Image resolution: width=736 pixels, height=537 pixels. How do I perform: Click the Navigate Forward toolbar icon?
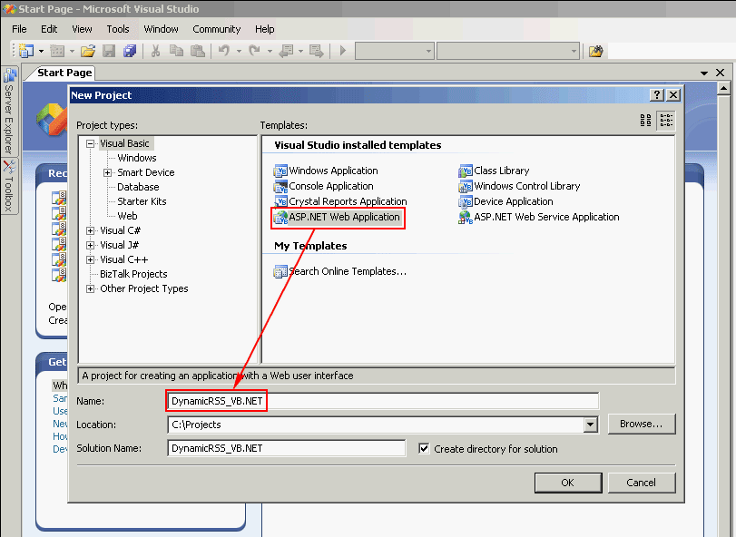click(317, 51)
